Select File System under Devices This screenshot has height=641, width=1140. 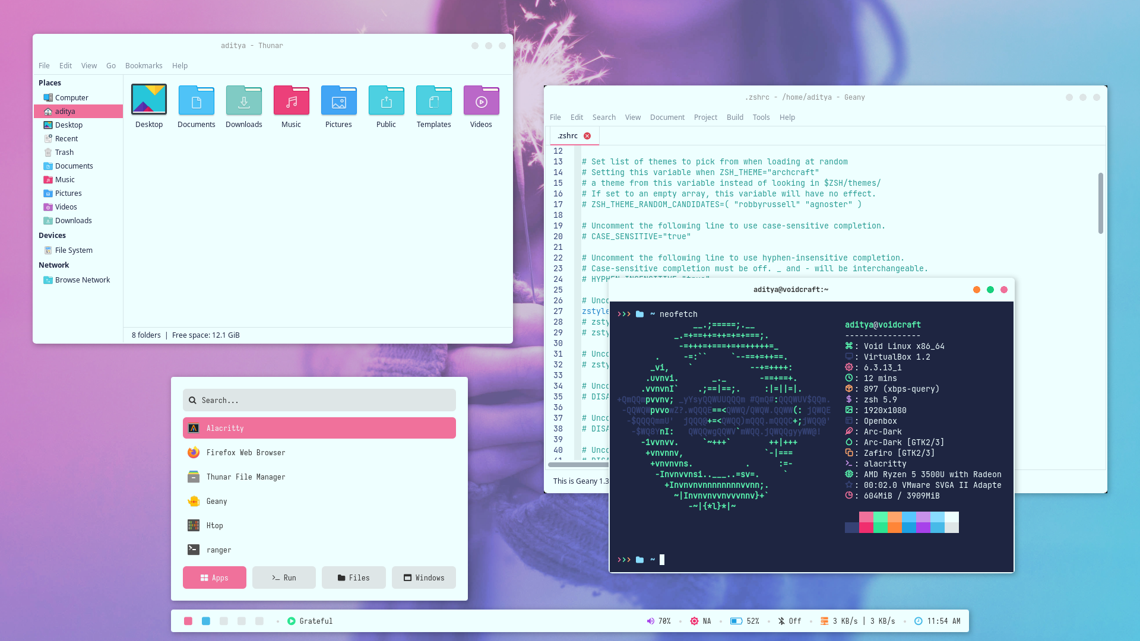[x=73, y=250]
